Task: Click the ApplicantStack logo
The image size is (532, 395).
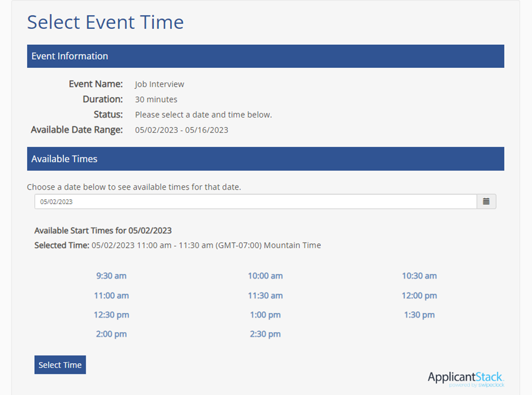Action: (x=466, y=378)
